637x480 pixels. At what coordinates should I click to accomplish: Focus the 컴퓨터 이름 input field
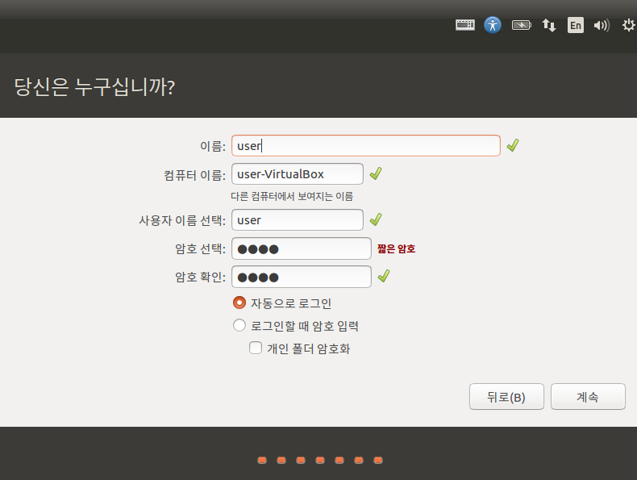(298, 174)
